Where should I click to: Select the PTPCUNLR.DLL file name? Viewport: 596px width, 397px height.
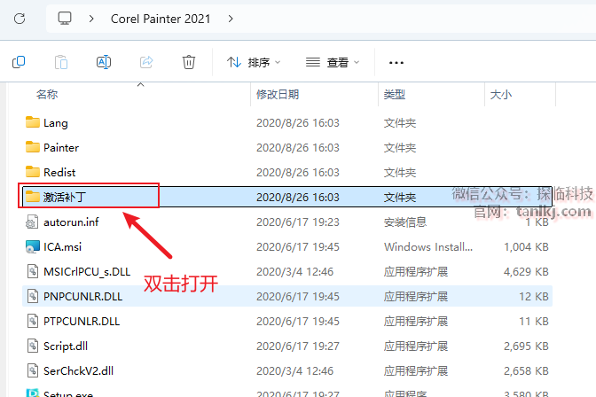pos(82,322)
